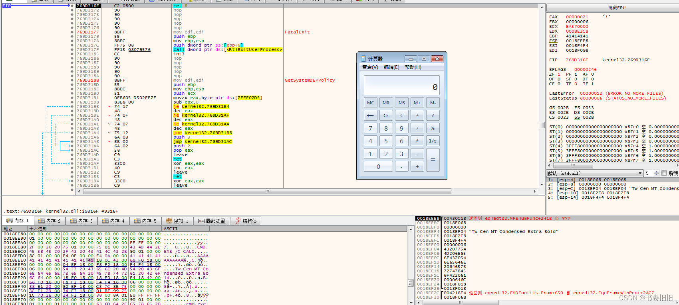The height and width of the screenshot is (305, 679).
Task: Click the Calculator M+ key
Action: click(417, 103)
